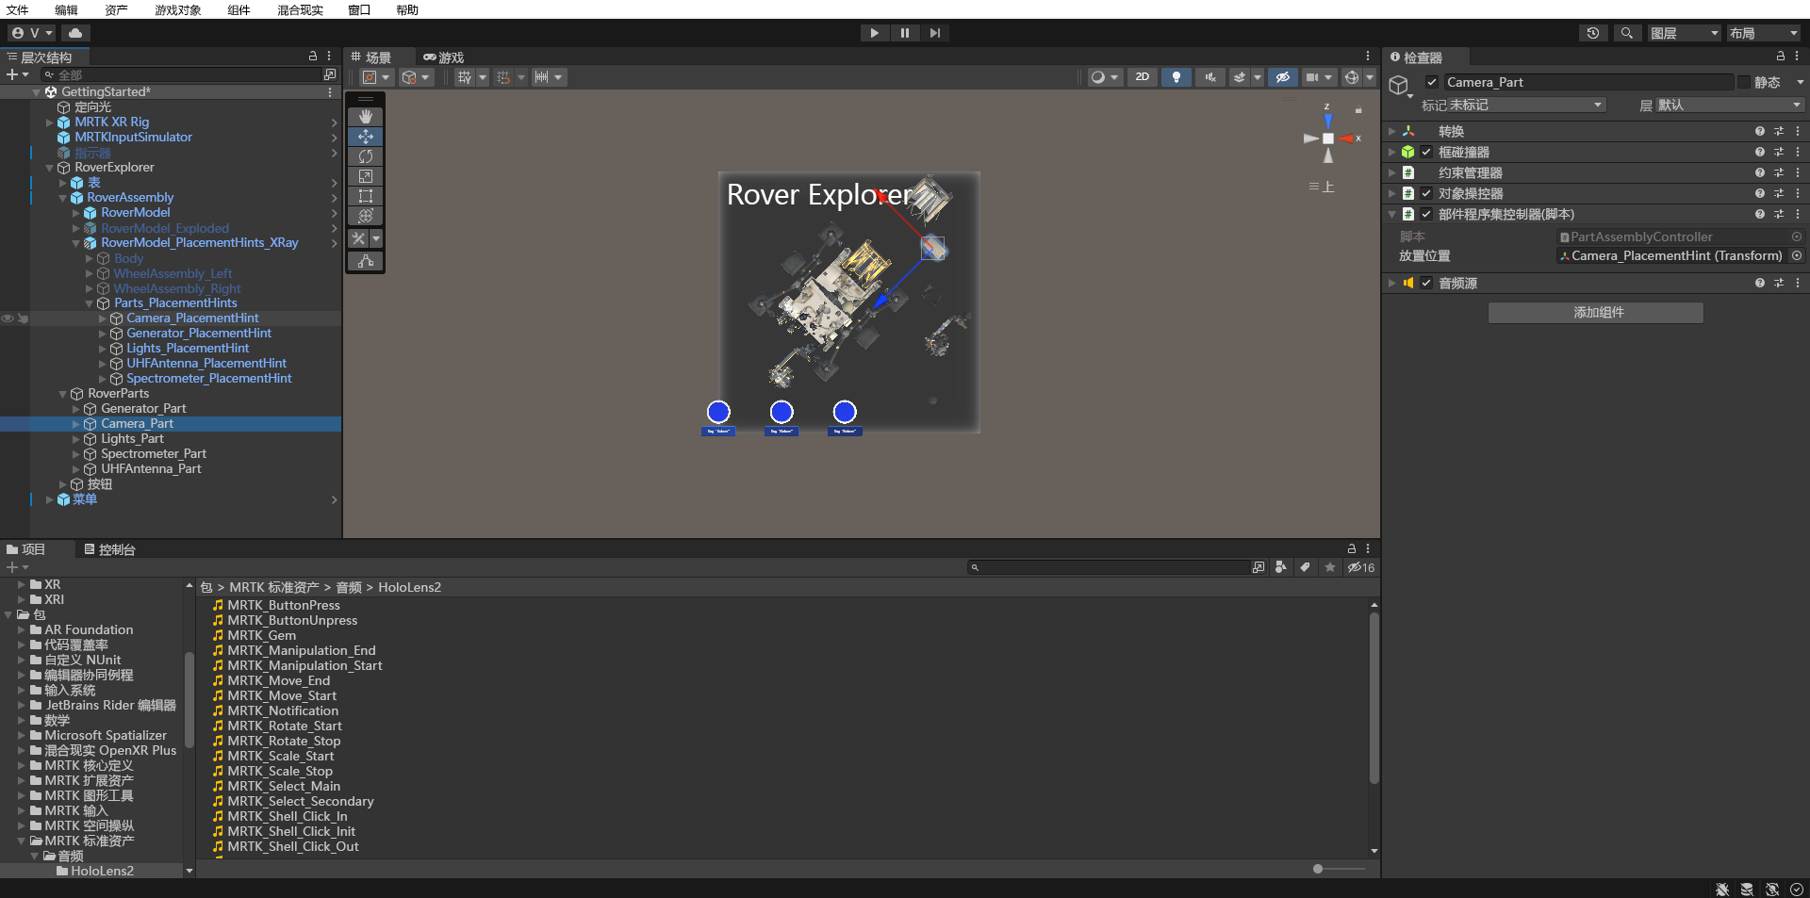The image size is (1810, 898).
Task: Open the 组件 menu
Action: click(237, 10)
